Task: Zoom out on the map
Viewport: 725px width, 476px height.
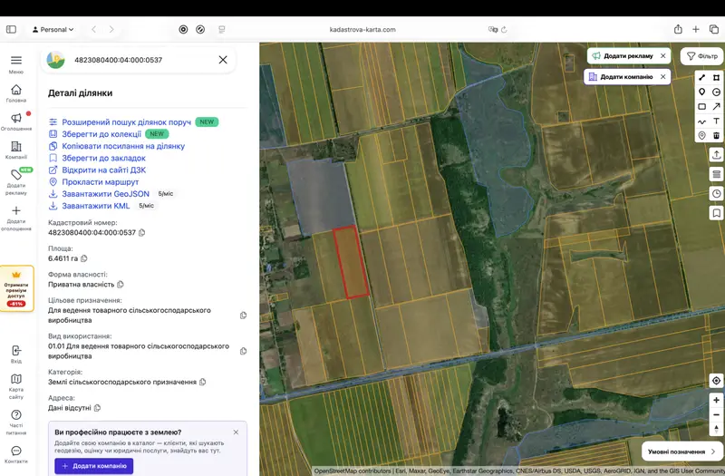Action: 716,415
